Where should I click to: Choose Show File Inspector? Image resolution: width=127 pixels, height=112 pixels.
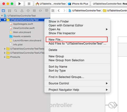pos(62,33)
